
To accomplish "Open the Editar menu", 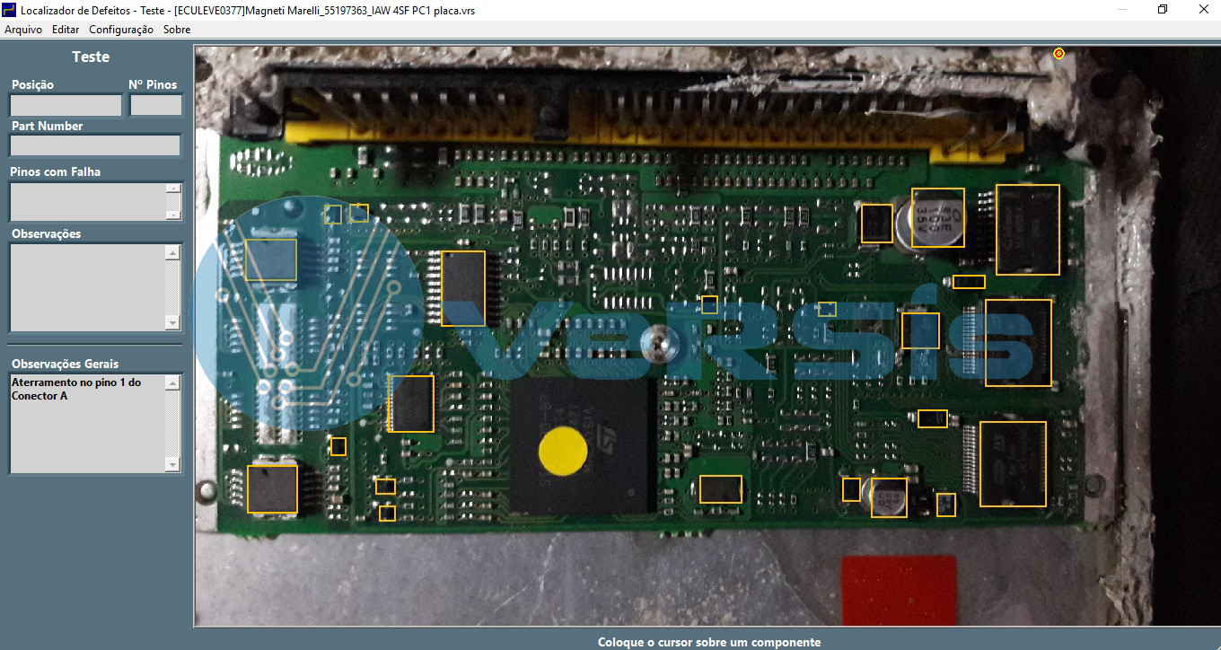I will click(66, 30).
